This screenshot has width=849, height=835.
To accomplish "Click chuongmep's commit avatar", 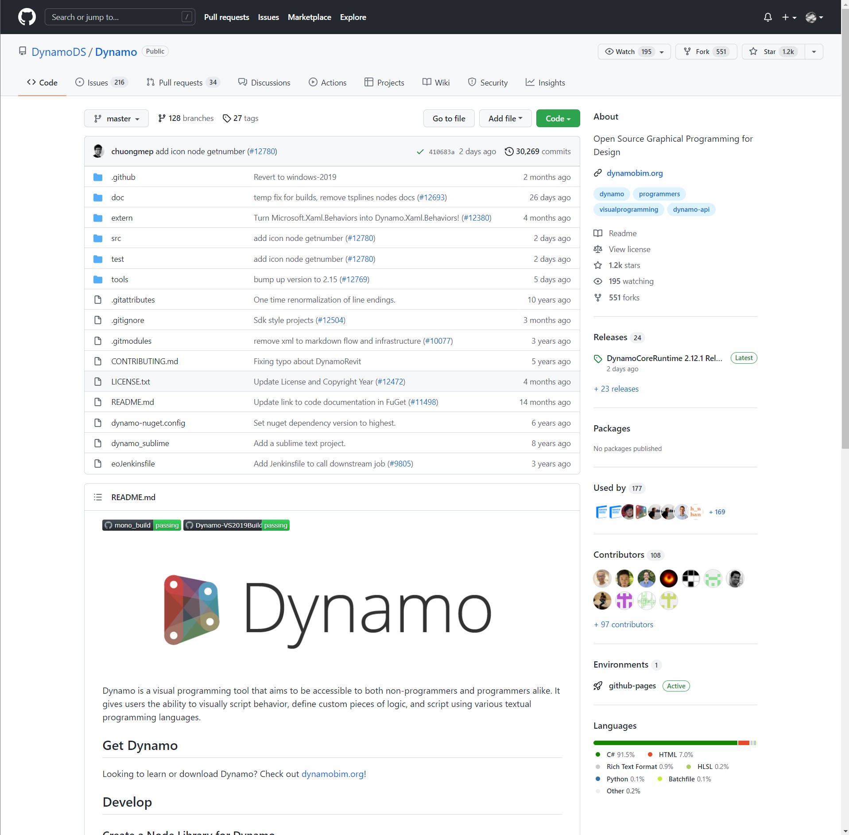I will [x=98, y=151].
